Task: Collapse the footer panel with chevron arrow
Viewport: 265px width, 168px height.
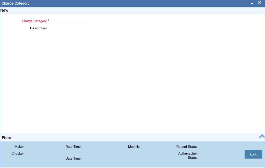Action: click(x=262, y=136)
